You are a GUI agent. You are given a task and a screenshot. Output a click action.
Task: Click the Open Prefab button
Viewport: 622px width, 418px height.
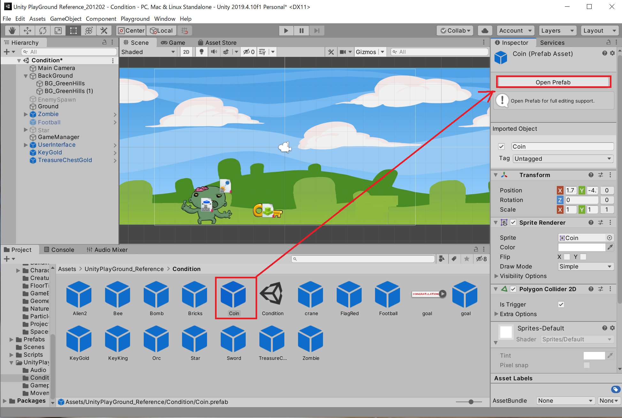coord(553,82)
